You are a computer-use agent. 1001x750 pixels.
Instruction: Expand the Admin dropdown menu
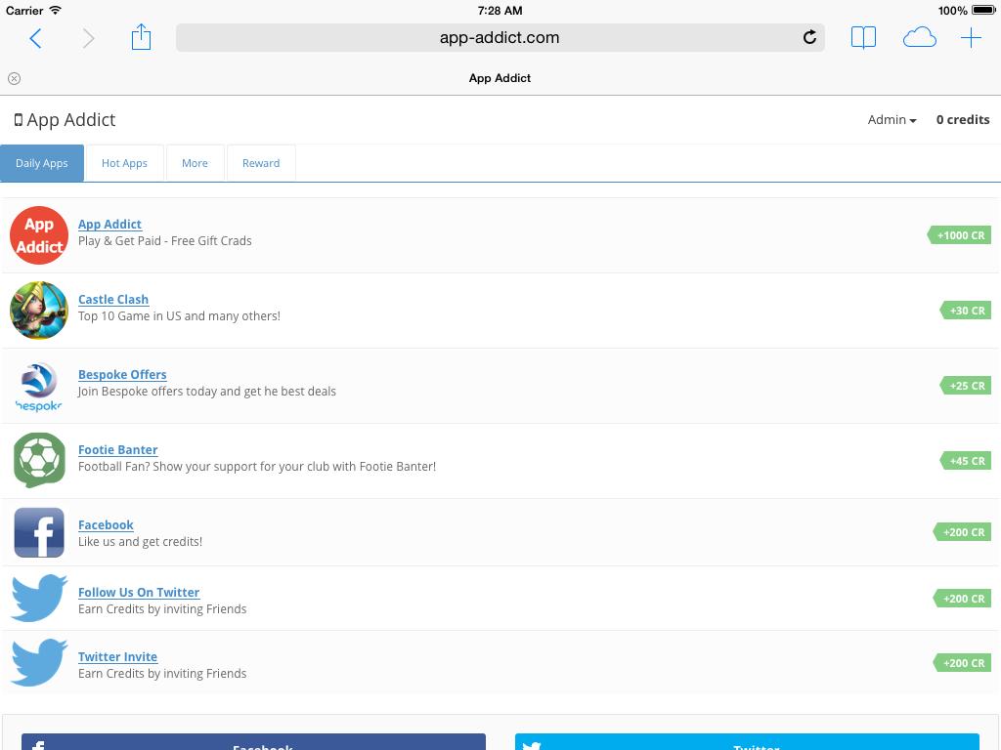[x=892, y=119]
